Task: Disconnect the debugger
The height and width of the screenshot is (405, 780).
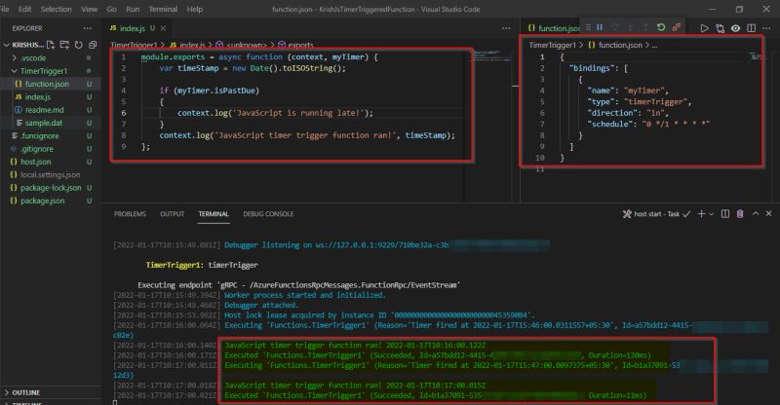Action: (x=676, y=27)
